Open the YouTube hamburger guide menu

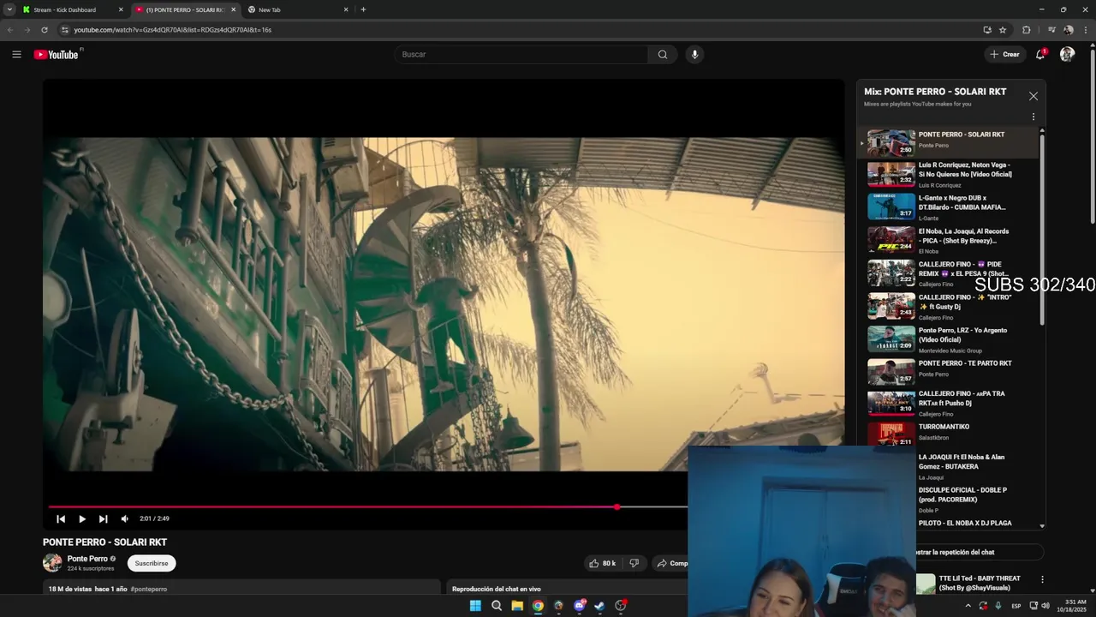[x=16, y=54]
